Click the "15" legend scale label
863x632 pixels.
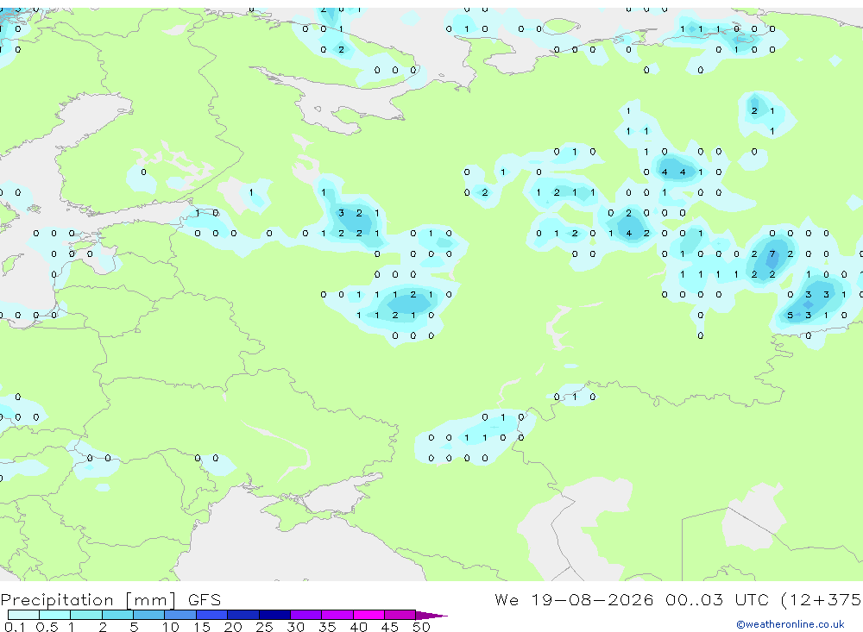(201, 627)
